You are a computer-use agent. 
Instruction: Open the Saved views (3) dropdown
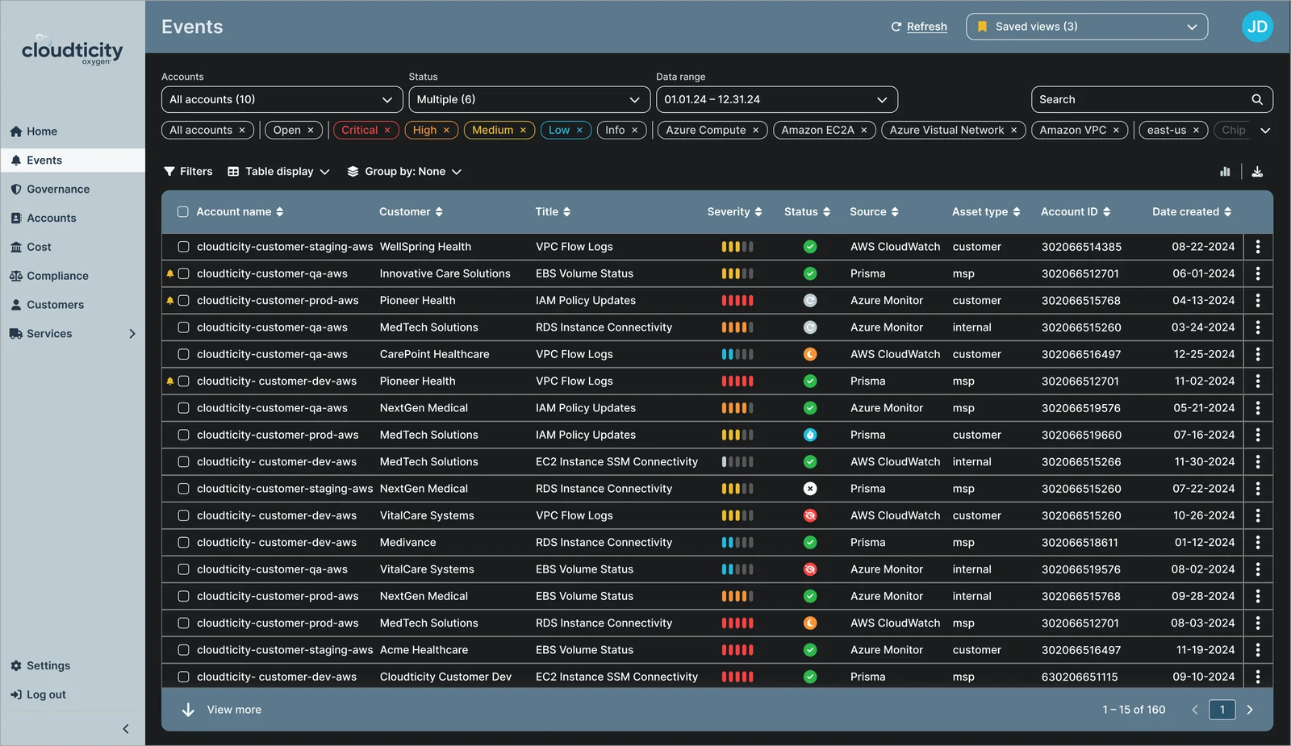[x=1087, y=27]
